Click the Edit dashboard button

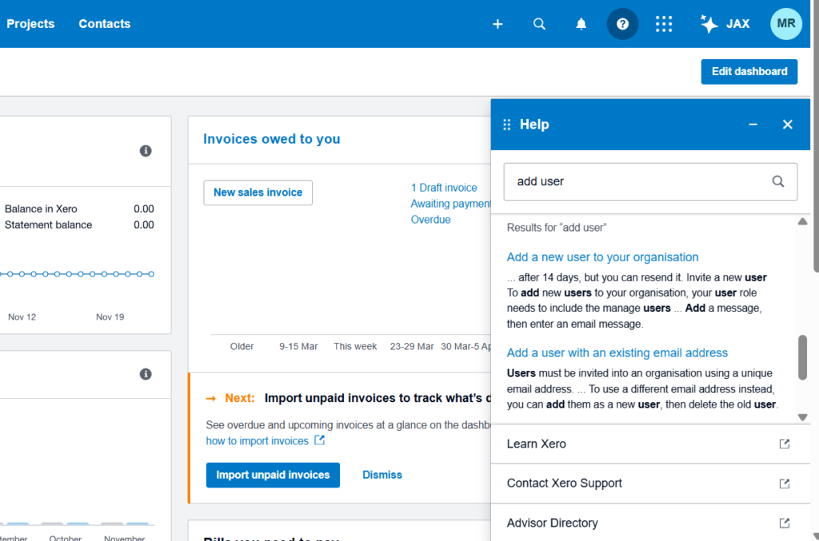pyautogui.click(x=749, y=71)
